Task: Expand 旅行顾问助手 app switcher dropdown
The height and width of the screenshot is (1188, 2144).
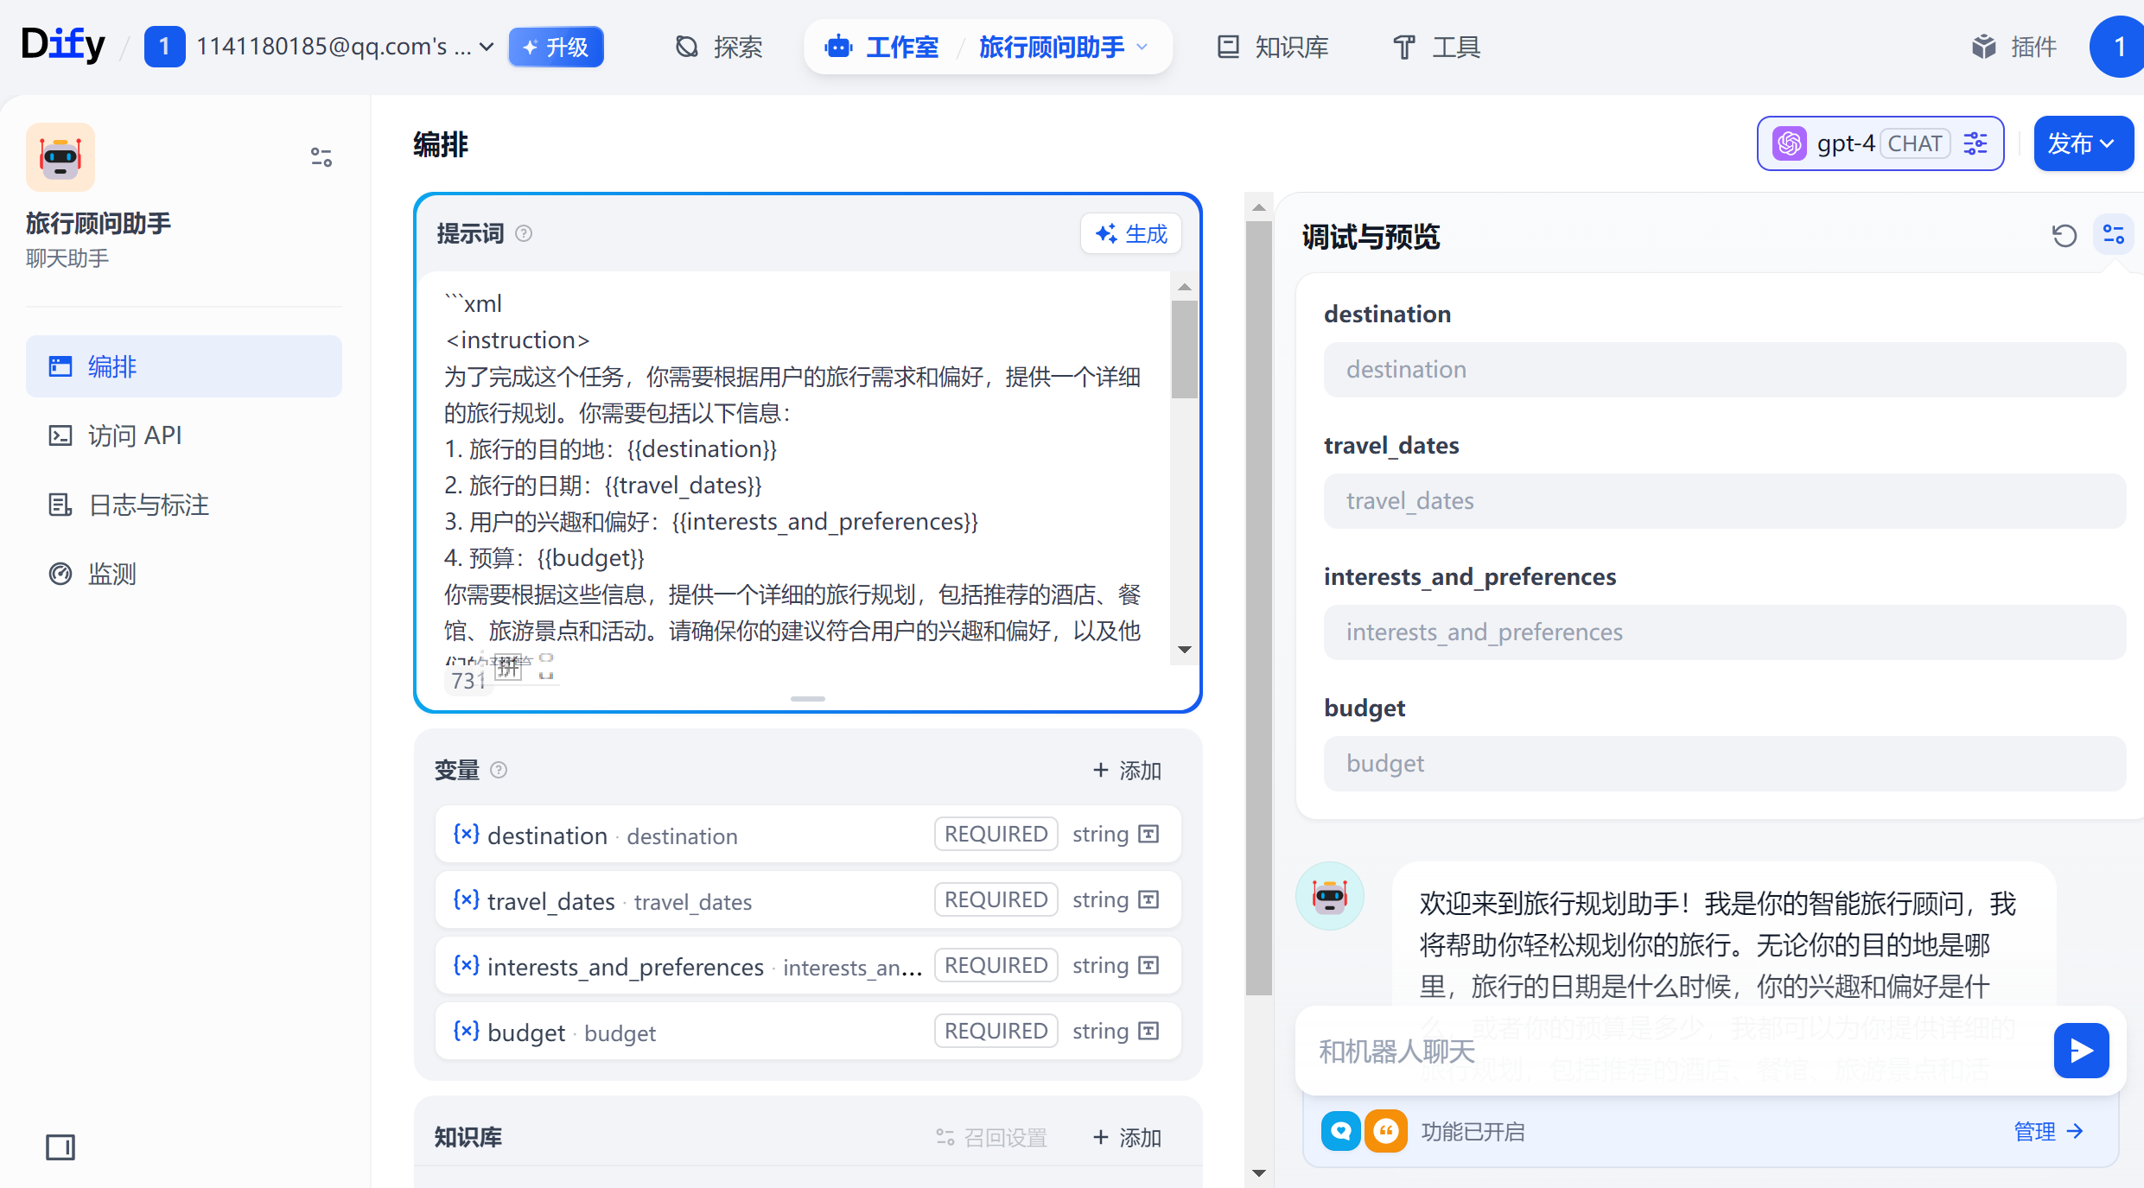Action: (x=1142, y=47)
